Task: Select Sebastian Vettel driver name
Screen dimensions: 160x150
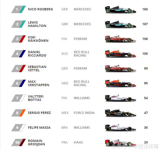Action: tap(37, 69)
